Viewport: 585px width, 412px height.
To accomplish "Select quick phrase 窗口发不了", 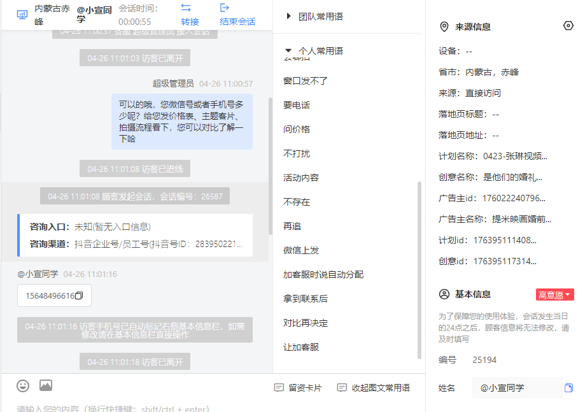I will (x=305, y=81).
